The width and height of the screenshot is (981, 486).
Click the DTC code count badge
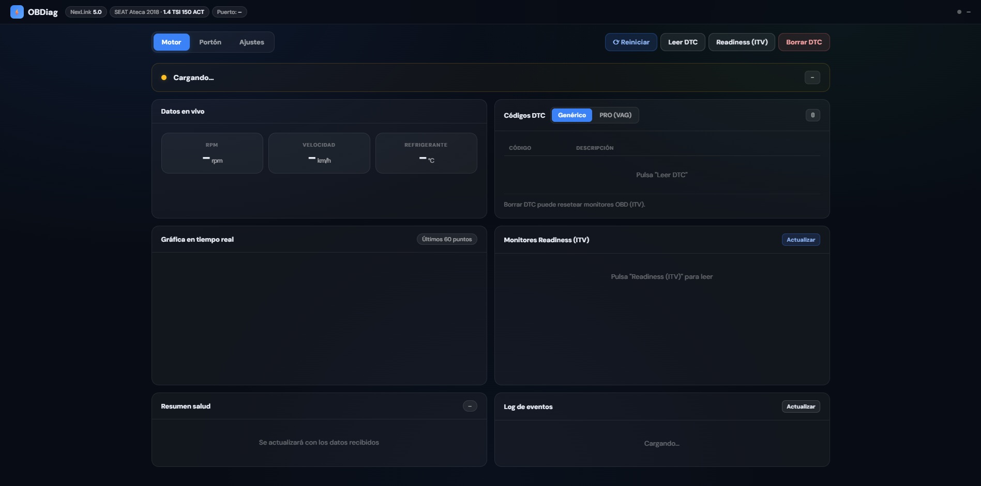point(812,115)
